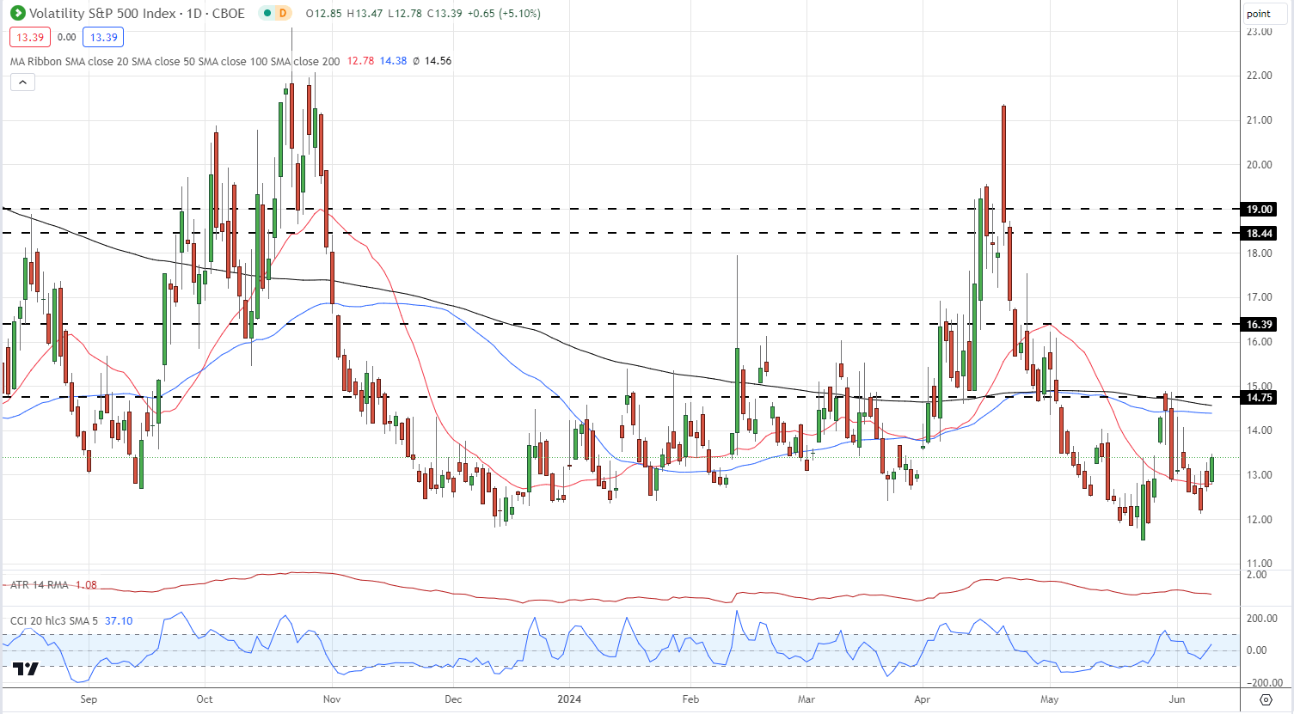Click the red 13.39 sell price button
Viewport: 1294px width, 714px height.
pyautogui.click(x=30, y=37)
